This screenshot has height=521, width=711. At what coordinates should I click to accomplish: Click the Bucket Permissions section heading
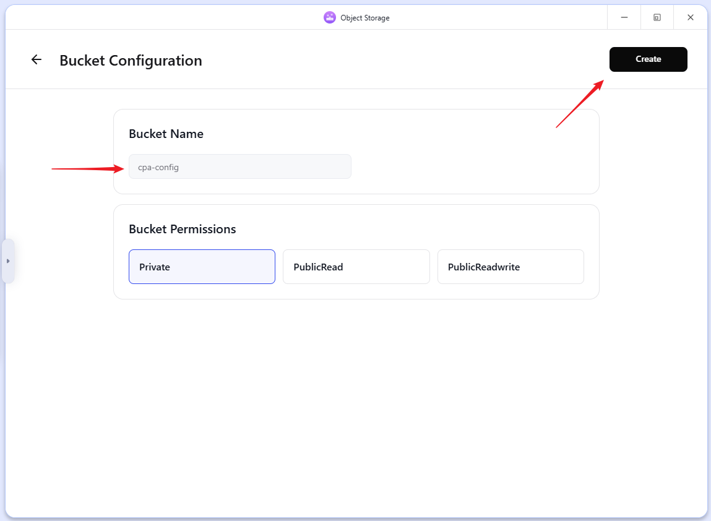pyautogui.click(x=183, y=229)
